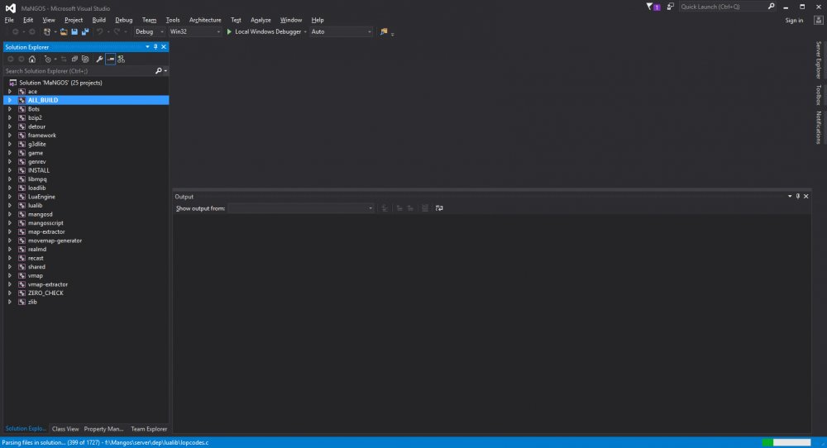Switch to the Class View tab

[65, 429]
